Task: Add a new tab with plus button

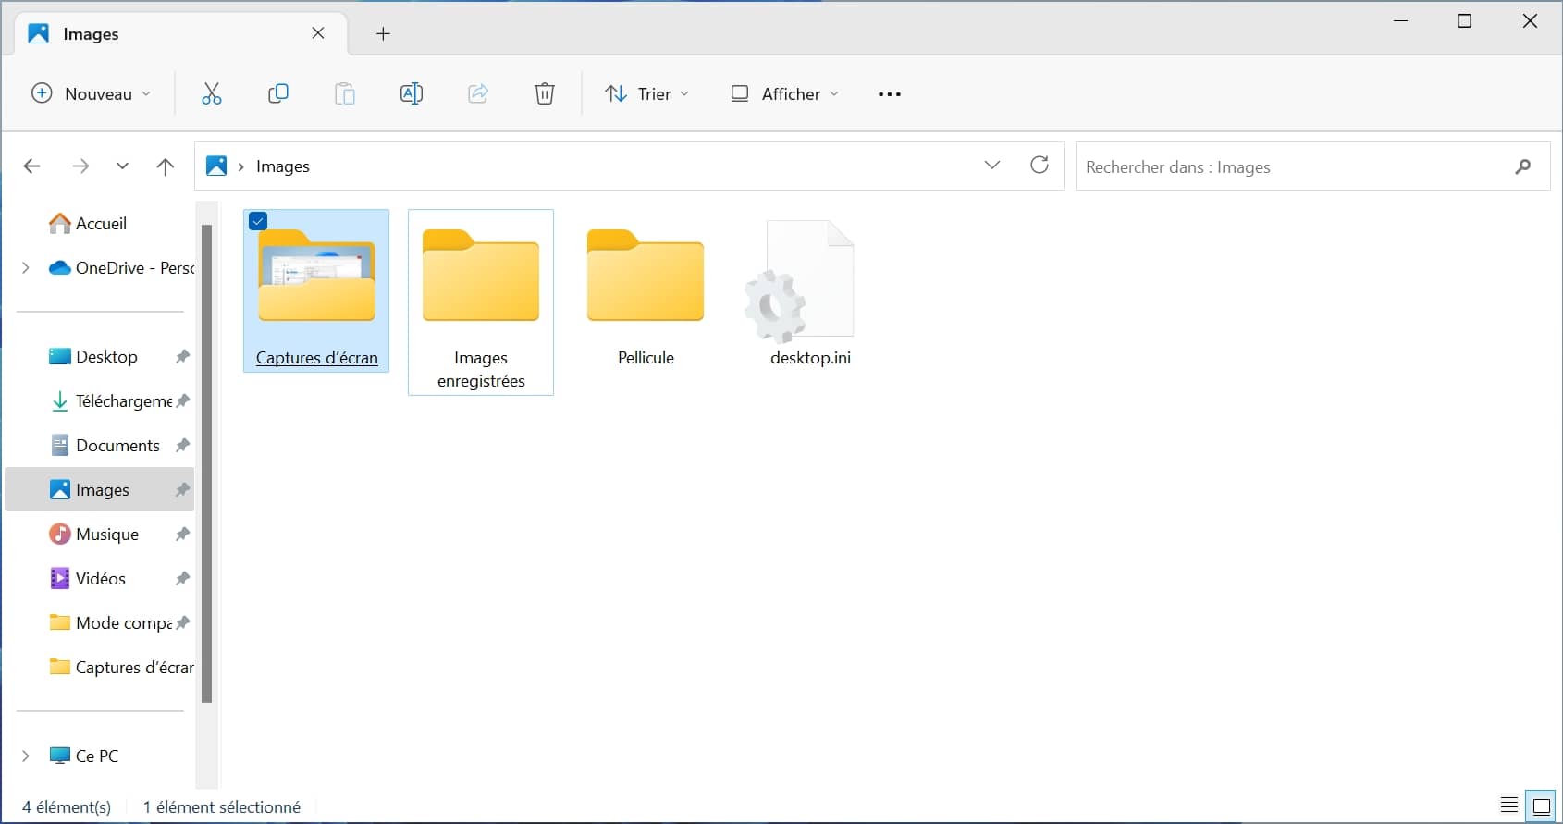Action: point(383,34)
